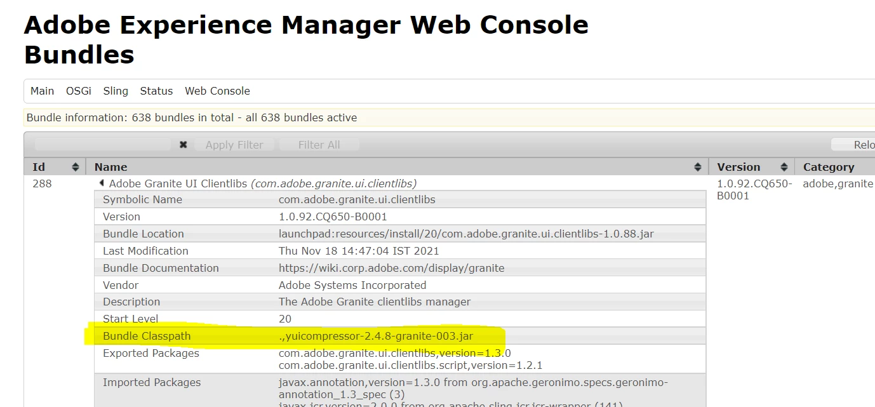Click the Last Modification label
Image resolution: width=875 pixels, height=407 pixels.
145,251
